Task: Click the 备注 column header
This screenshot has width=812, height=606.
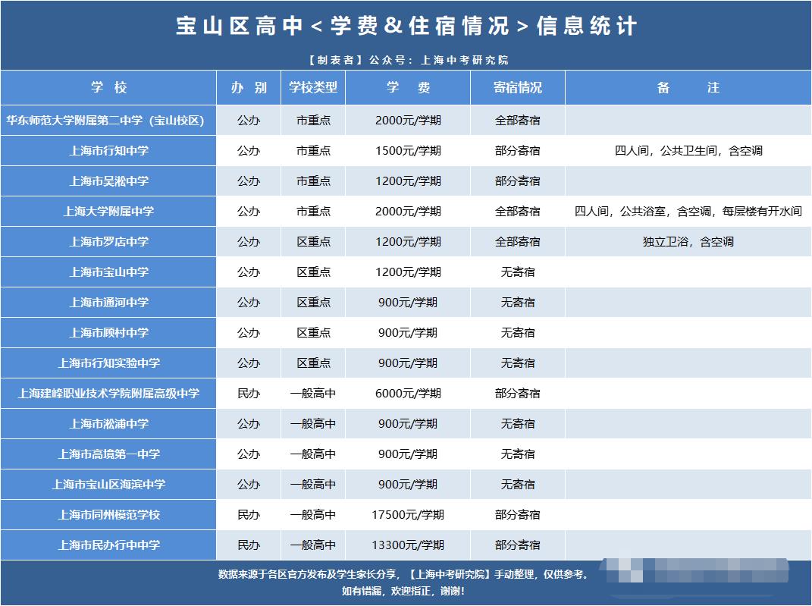Action: [688, 88]
